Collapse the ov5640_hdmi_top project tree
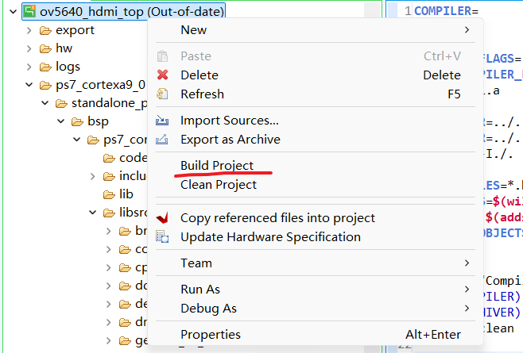 (11, 12)
